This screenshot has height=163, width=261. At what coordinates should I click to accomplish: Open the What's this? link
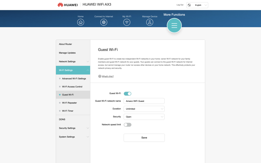pyautogui.click(x=108, y=76)
